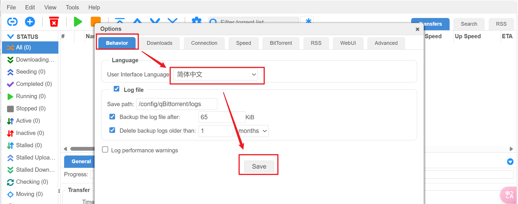Viewport: 518px width, 204px height.
Task: Select the Running (0) filter
Action: pos(30,96)
